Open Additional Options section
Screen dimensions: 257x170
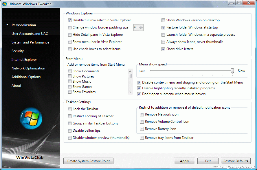[26, 77]
